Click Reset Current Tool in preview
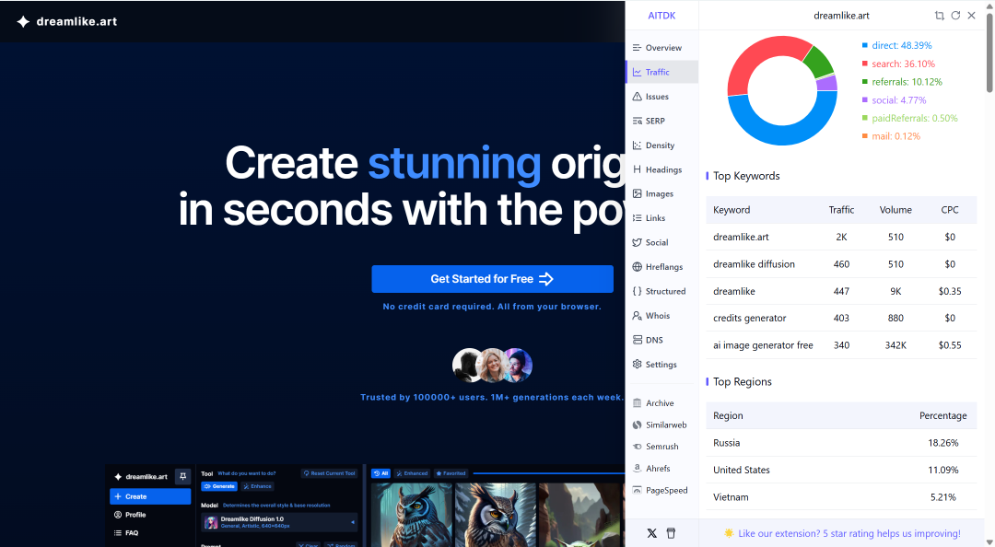The image size is (995, 547). tap(329, 473)
